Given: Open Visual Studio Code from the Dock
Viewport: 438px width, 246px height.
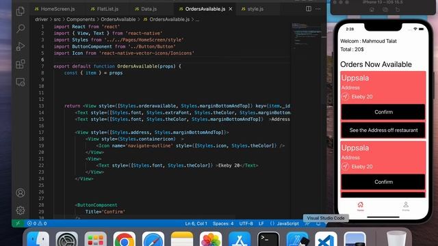Looking at the screenshot, I should coord(326,239).
